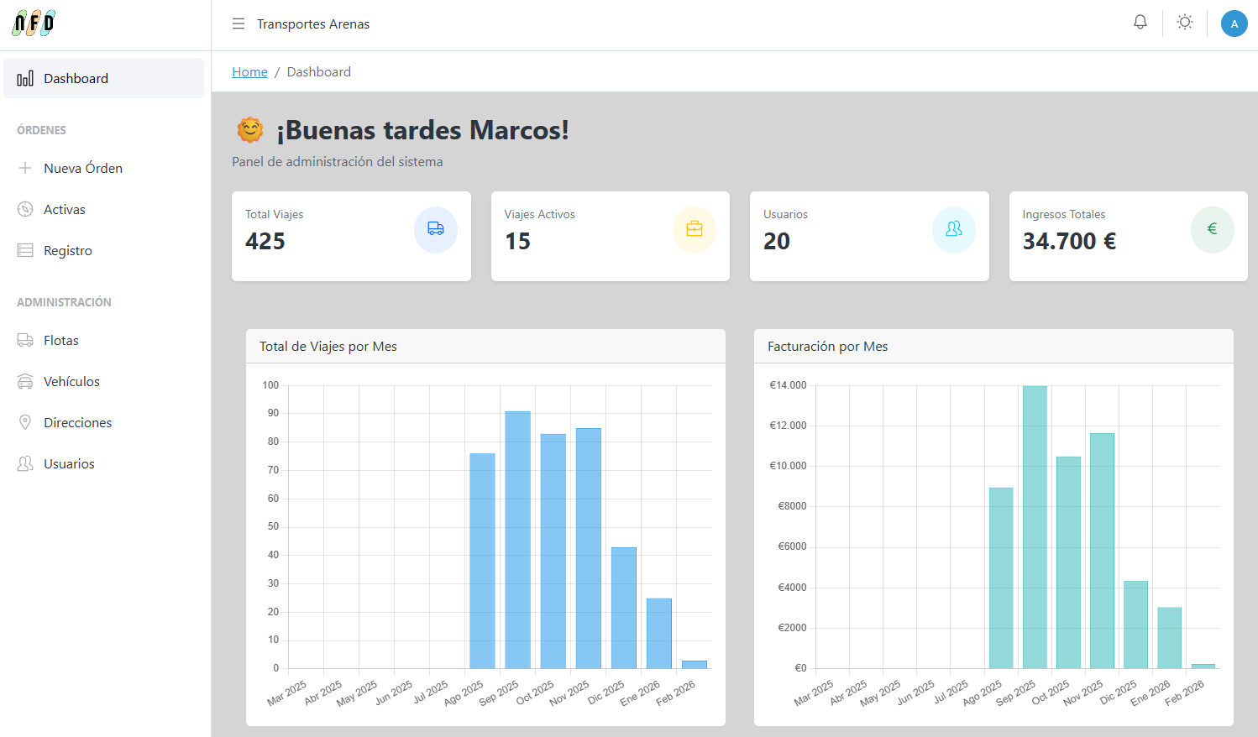Click the euro icon on Ingresos Totales card
Viewport: 1258px width, 737px height.
[x=1213, y=229]
